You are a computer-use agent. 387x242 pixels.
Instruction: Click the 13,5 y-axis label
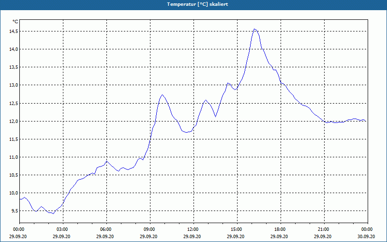click(14, 67)
